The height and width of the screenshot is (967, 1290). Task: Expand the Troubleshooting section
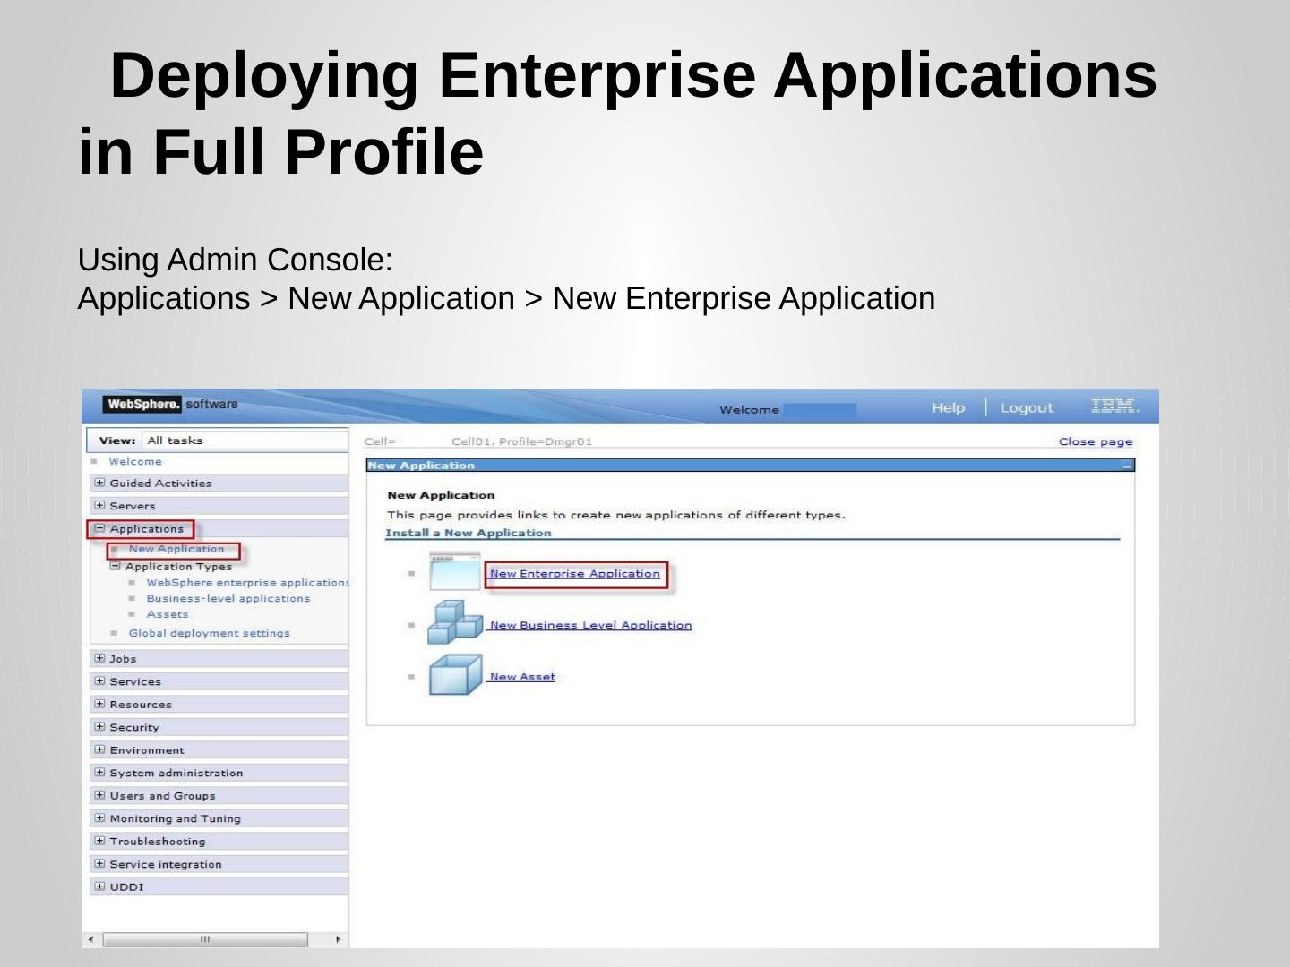[99, 841]
